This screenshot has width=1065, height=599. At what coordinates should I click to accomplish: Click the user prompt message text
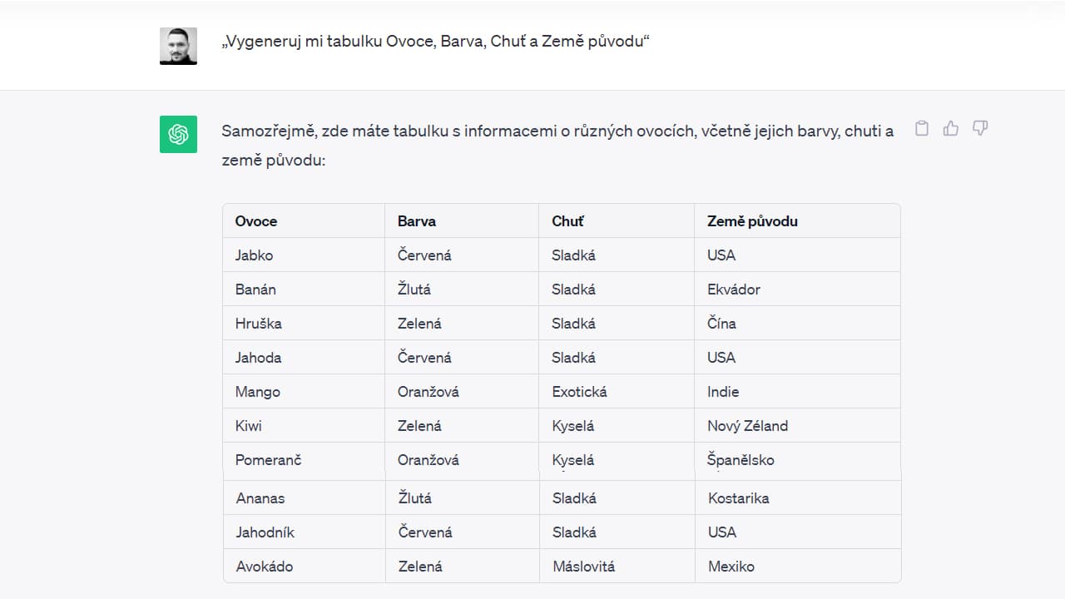(x=435, y=42)
